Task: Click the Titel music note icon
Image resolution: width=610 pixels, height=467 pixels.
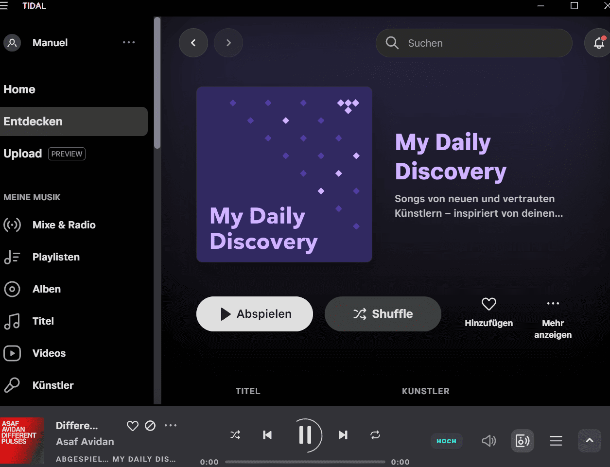Action: point(12,321)
